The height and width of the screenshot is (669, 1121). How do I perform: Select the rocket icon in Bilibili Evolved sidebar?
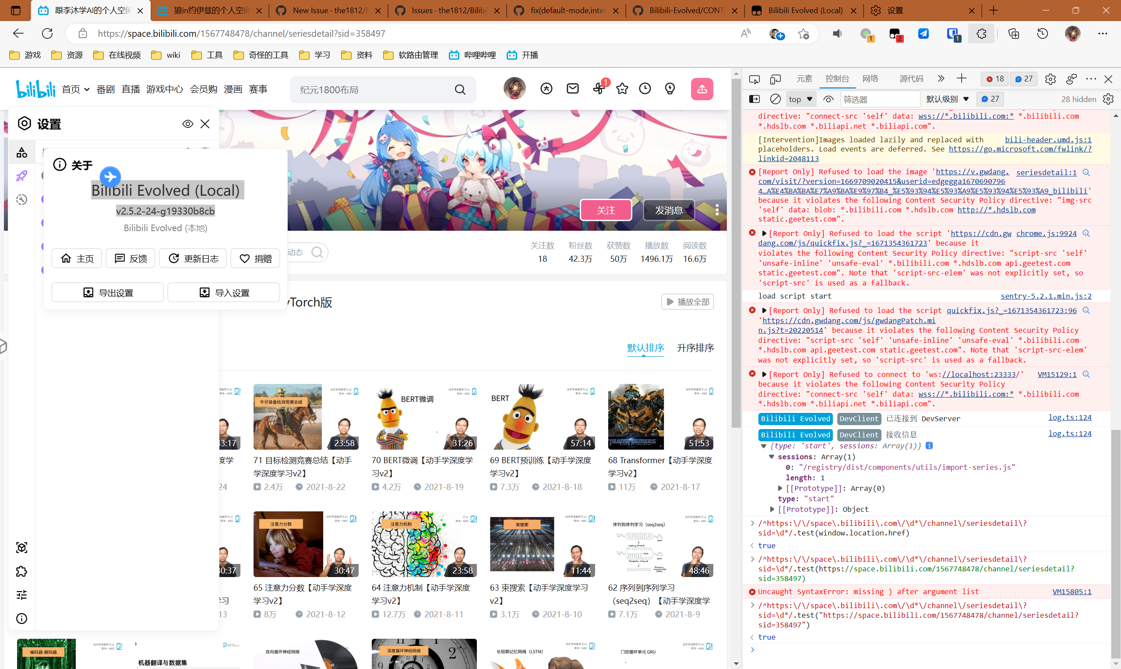click(21, 176)
